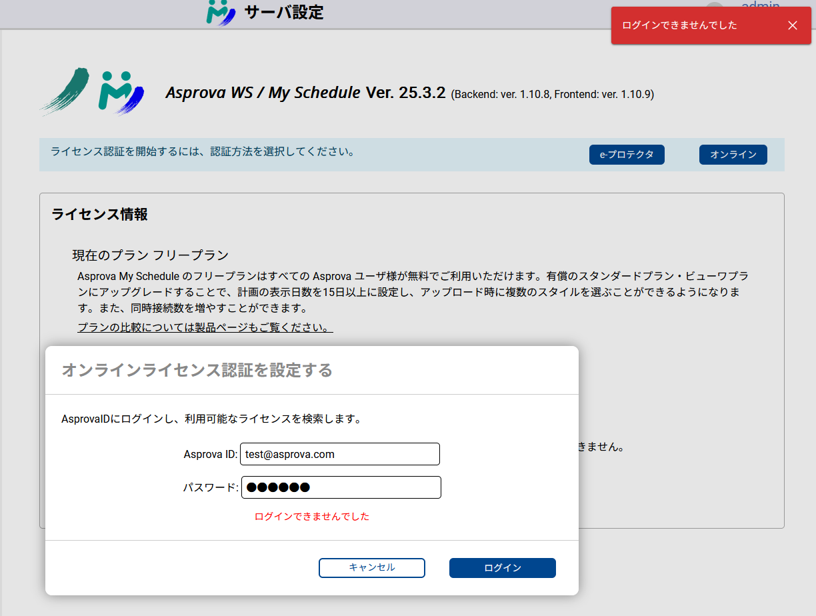Dismiss the red login error toast
816x616 pixels.
pos(792,25)
